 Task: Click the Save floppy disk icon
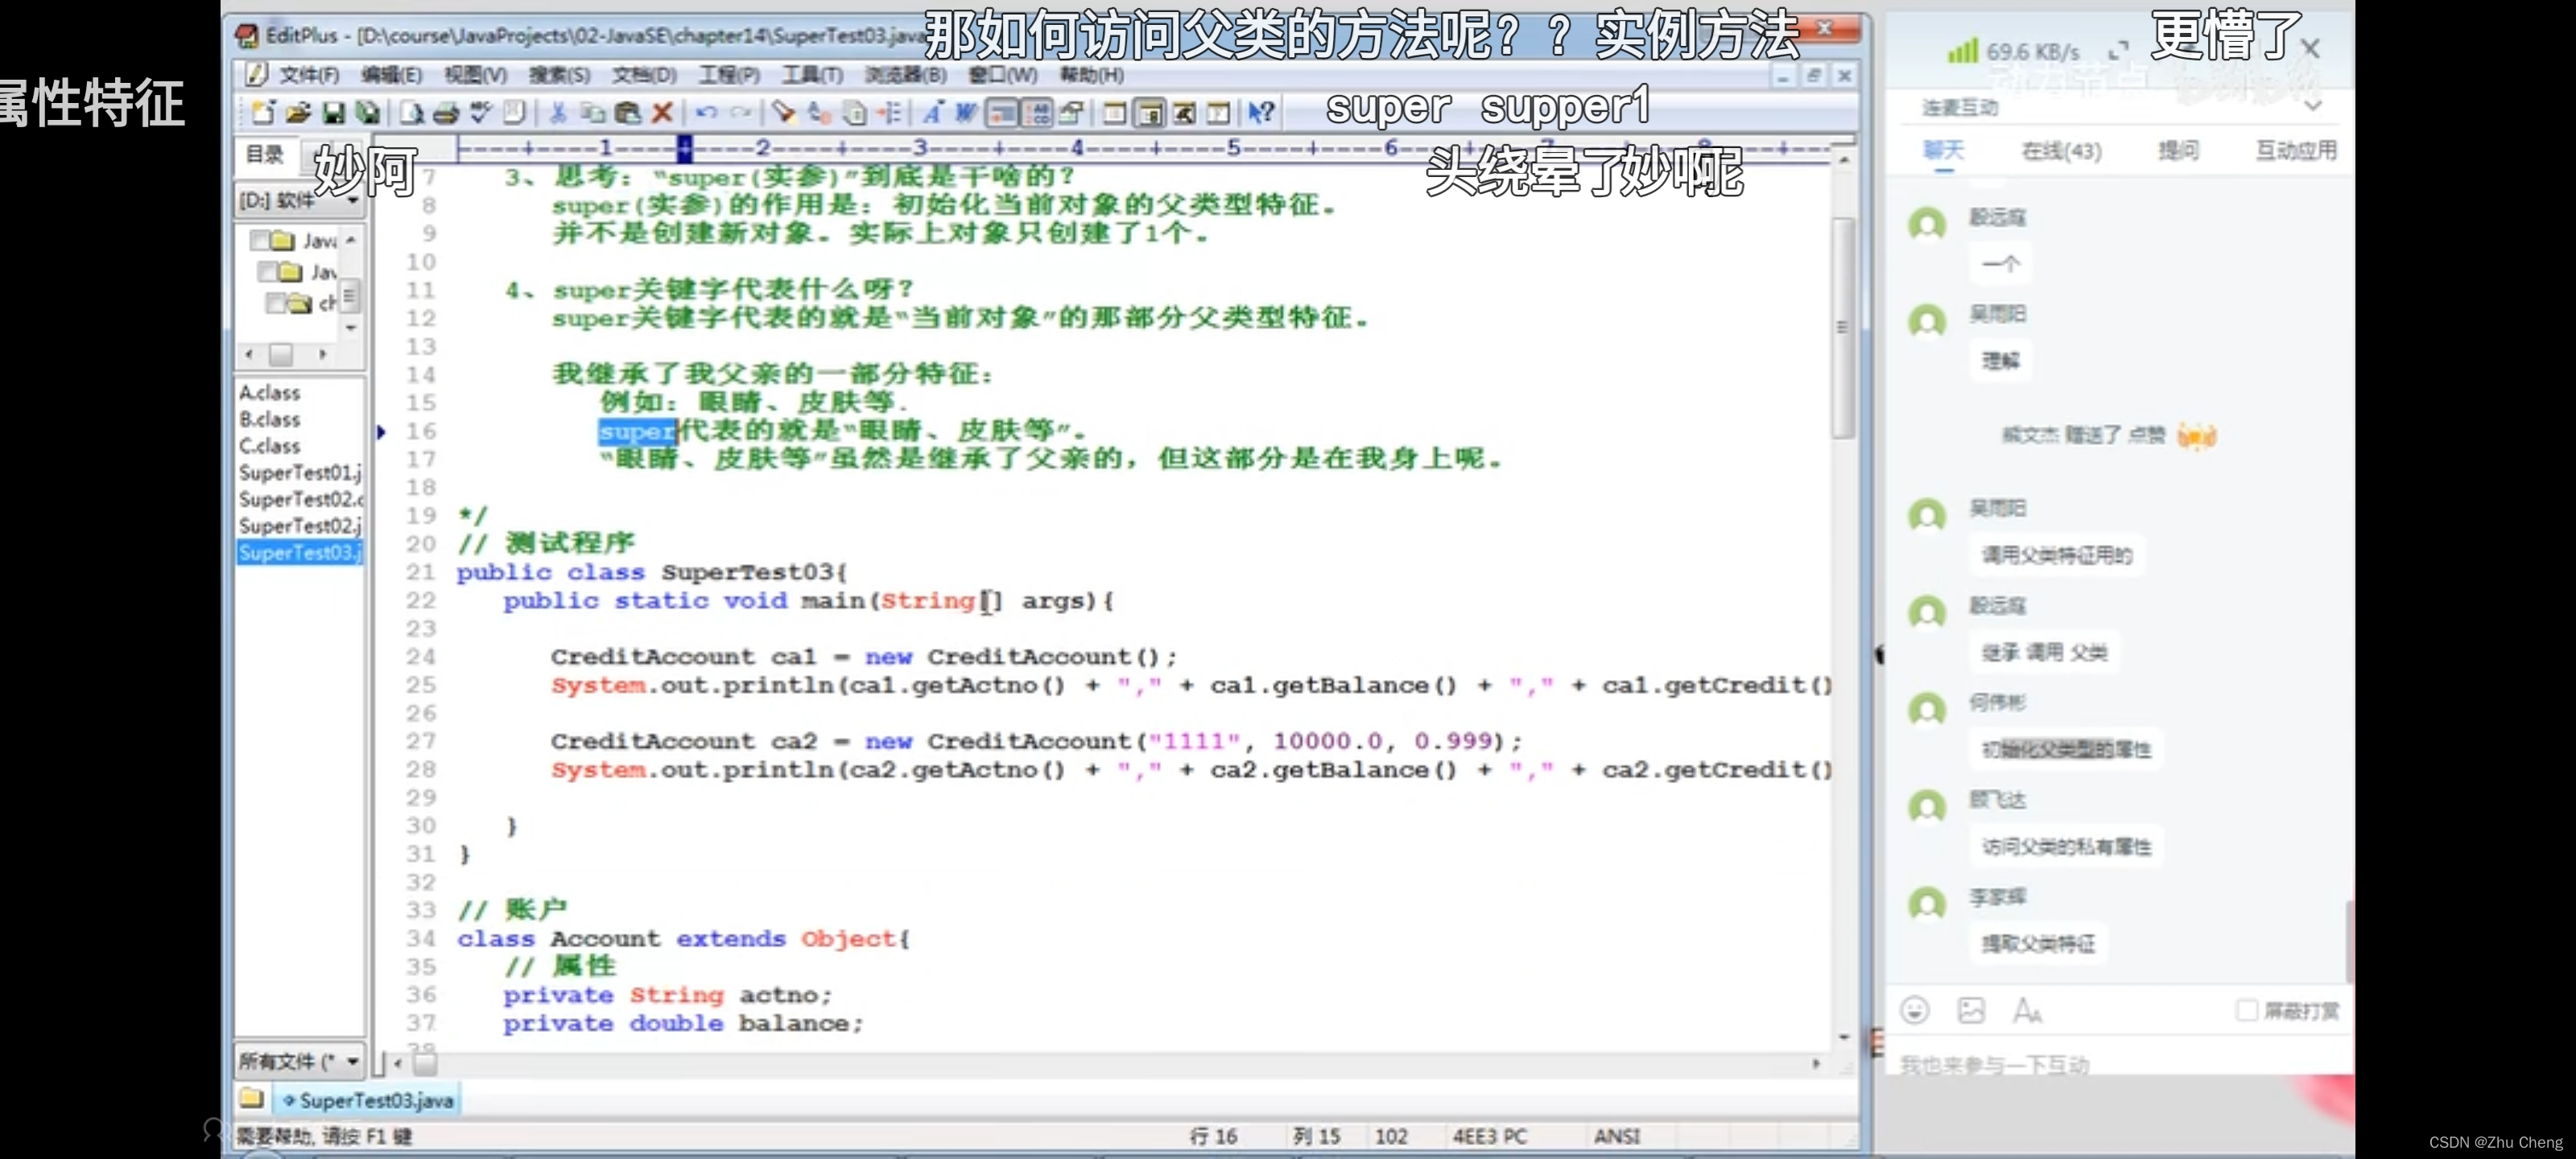pyautogui.click(x=333, y=113)
